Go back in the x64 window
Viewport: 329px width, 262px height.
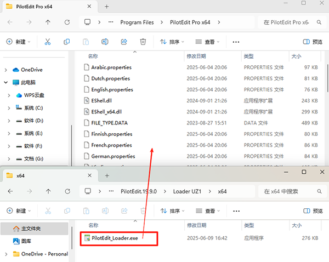[10, 191]
